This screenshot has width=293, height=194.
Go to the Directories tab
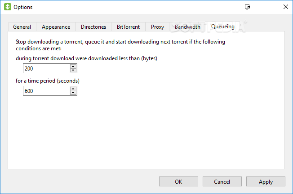tap(93, 27)
